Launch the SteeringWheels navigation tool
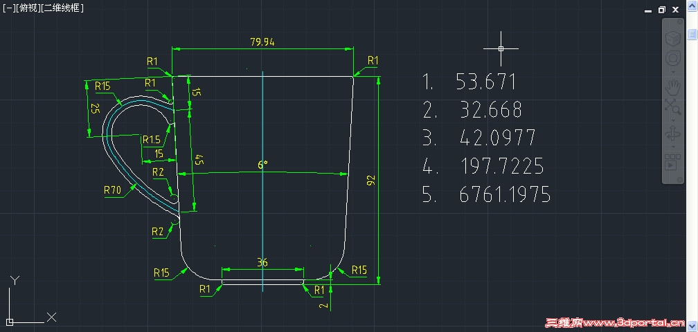This screenshot has height=332, width=698. pos(672,59)
